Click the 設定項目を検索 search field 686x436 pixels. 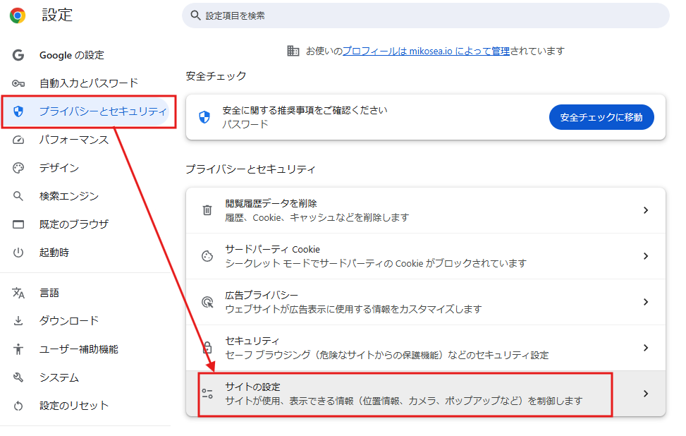425,16
